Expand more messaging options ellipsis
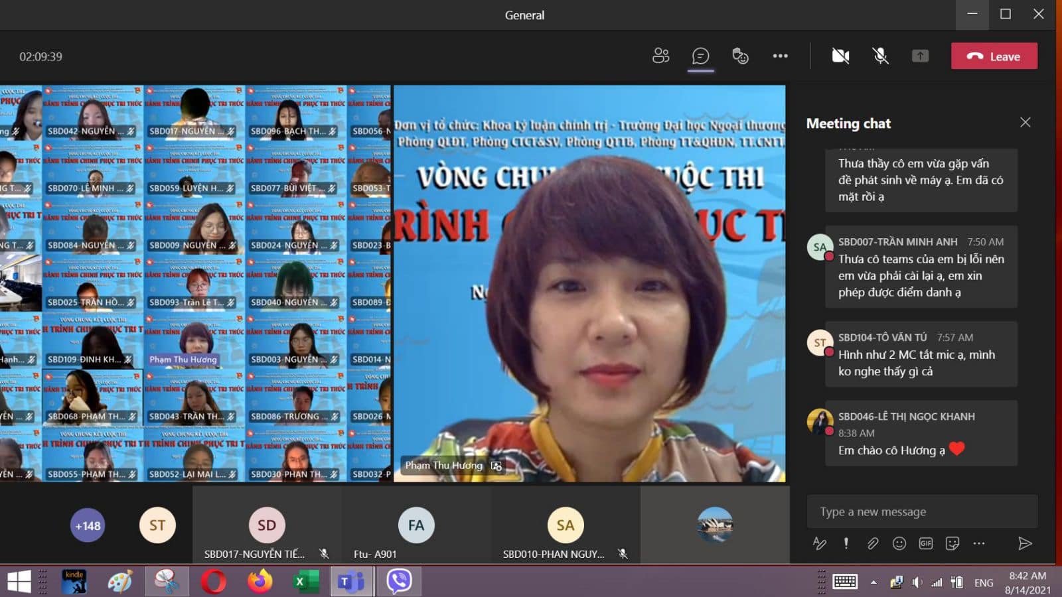 click(x=979, y=543)
